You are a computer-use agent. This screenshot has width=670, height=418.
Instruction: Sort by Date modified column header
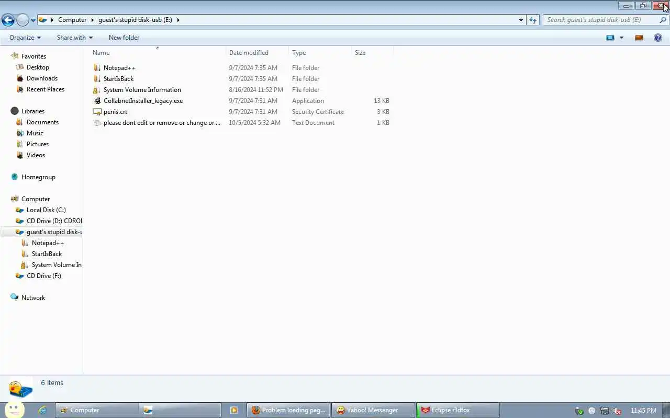click(x=257, y=53)
